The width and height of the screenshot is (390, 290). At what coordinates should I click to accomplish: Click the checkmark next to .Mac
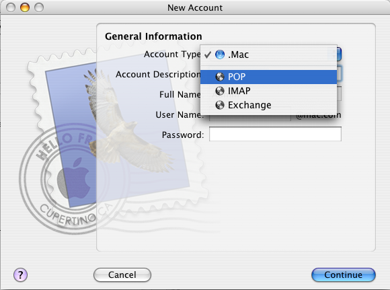coord(208,55)
